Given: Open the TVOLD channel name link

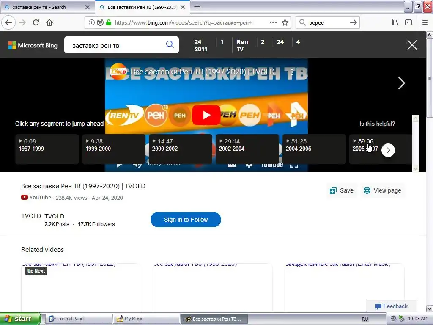Looking at the screenshot, I should point(55,216).
